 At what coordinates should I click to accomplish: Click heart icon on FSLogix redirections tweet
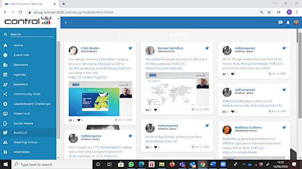coord(232,74)
